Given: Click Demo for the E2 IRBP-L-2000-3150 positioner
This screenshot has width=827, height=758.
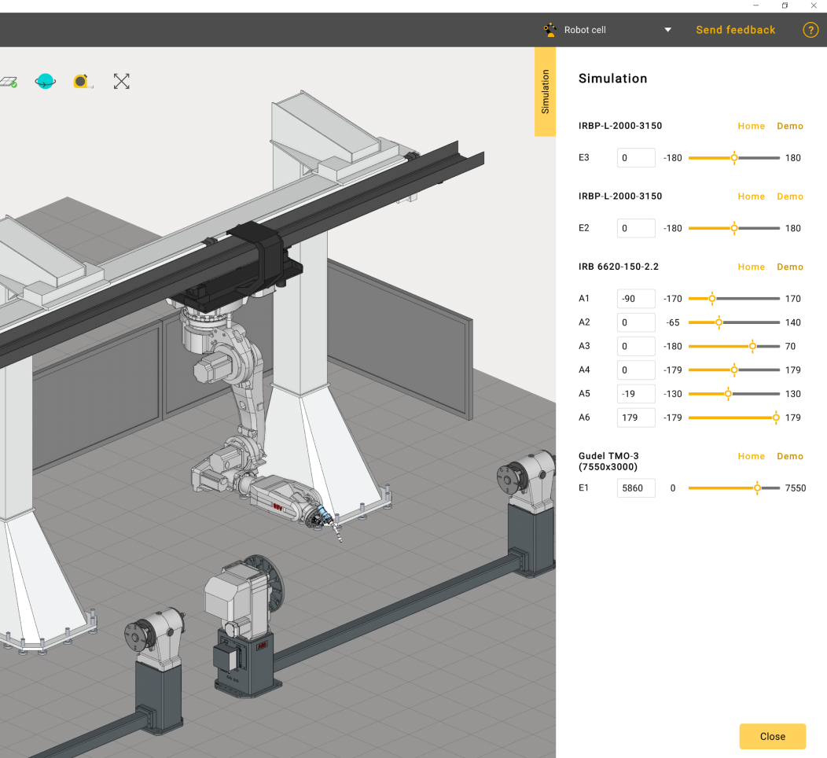Looking at the screenshot, I should [x=790, y=197].
